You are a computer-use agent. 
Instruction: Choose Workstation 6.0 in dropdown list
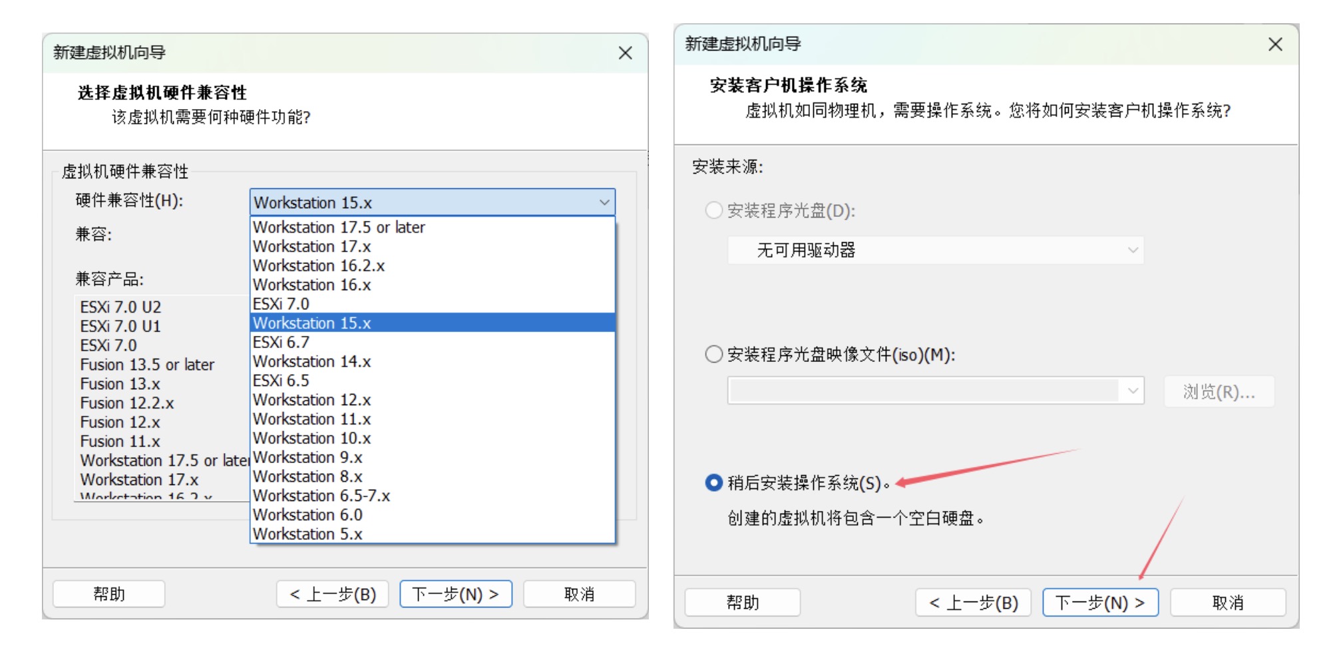tap(433, 516)
